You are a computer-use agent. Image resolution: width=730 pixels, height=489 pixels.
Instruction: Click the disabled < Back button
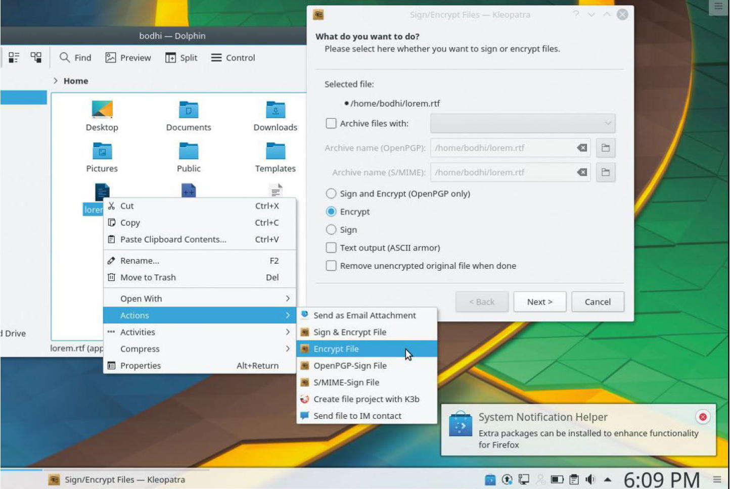(x=482, y=302)
